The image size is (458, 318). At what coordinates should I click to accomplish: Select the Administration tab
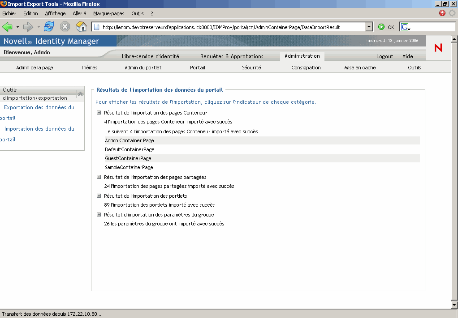point(302,56)
